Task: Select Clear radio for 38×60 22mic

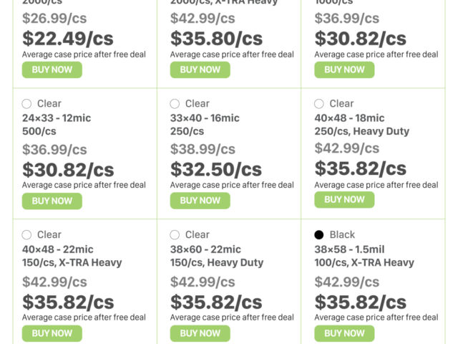Action: tap(175, 235)
